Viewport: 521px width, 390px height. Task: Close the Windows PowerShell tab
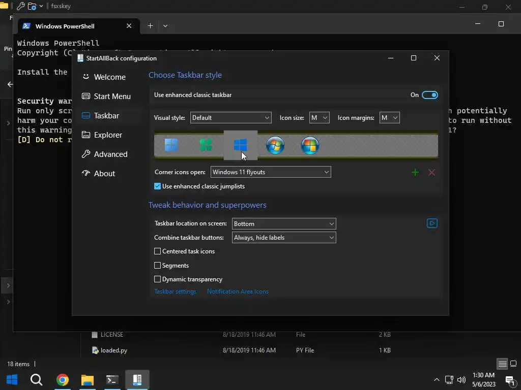tap(129, 26)
